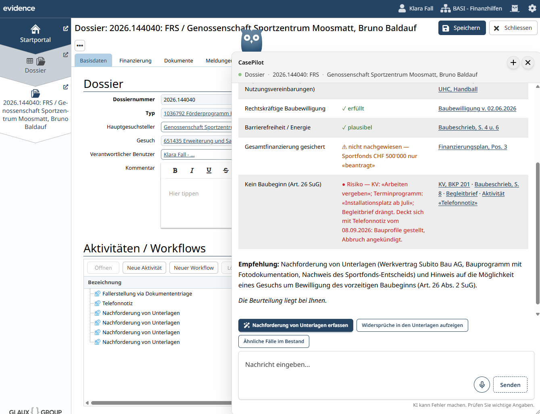Select the Telefonnotiz activity row

[x=117, y=303]
